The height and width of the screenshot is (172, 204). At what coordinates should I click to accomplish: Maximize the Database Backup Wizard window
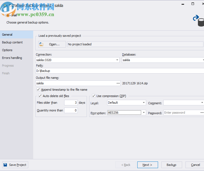pos(193,4)
